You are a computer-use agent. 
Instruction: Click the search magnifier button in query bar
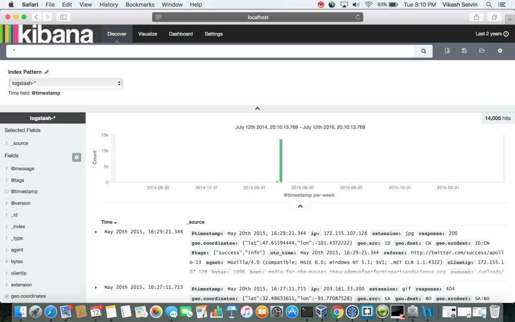(423, 51)
